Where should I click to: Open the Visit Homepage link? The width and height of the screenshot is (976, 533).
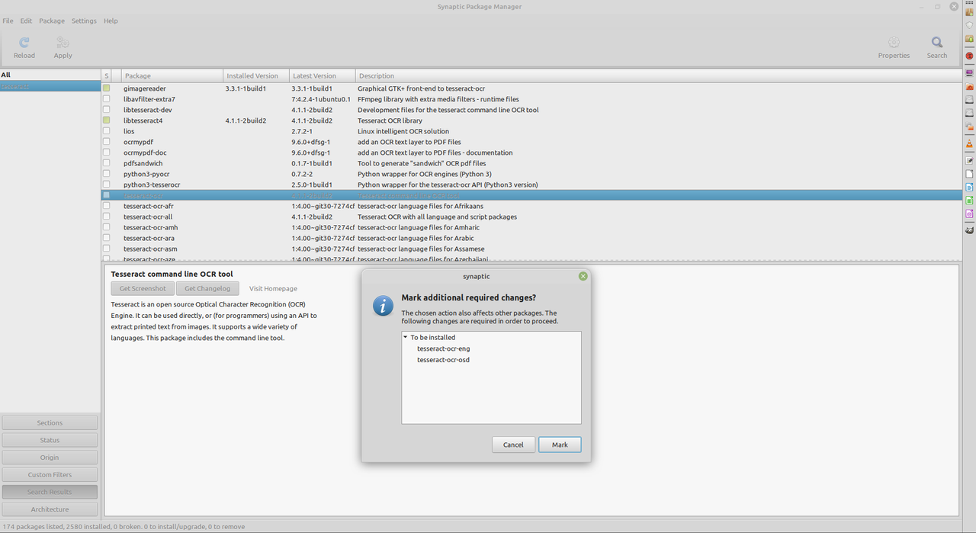tap(273, 288)
